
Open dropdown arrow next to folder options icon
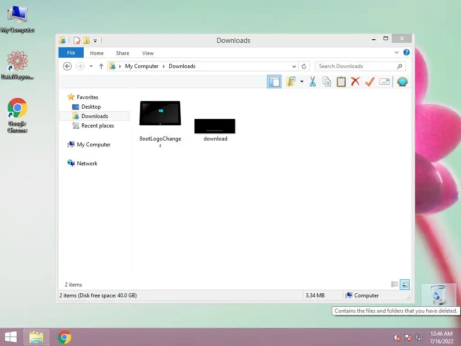(302, 82)
